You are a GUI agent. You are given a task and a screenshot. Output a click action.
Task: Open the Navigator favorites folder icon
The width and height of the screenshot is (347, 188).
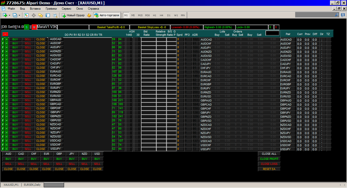coord(41,15)
